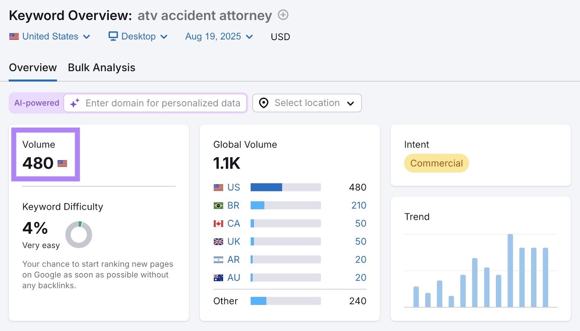Open the Aug 19, 2025 date dropdown
Screen dimensions: 580x331
point(249,37)
